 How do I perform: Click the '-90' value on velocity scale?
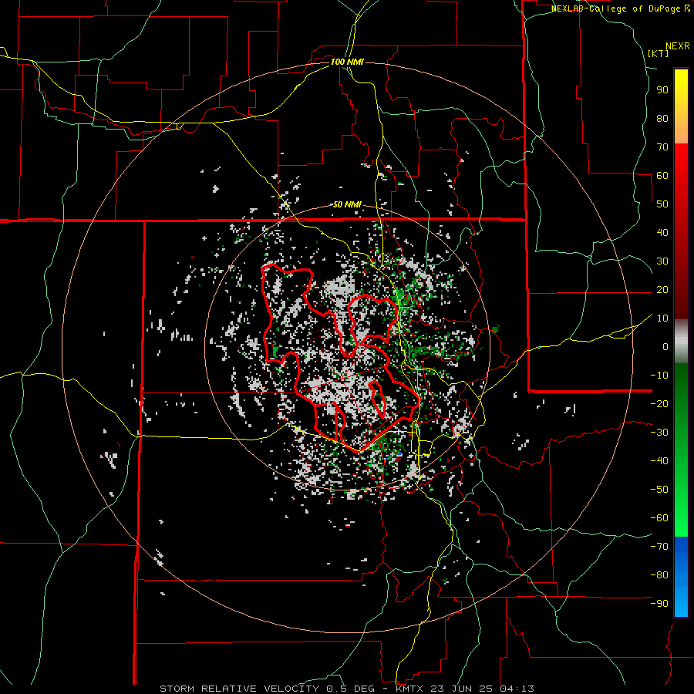[659, 604]
